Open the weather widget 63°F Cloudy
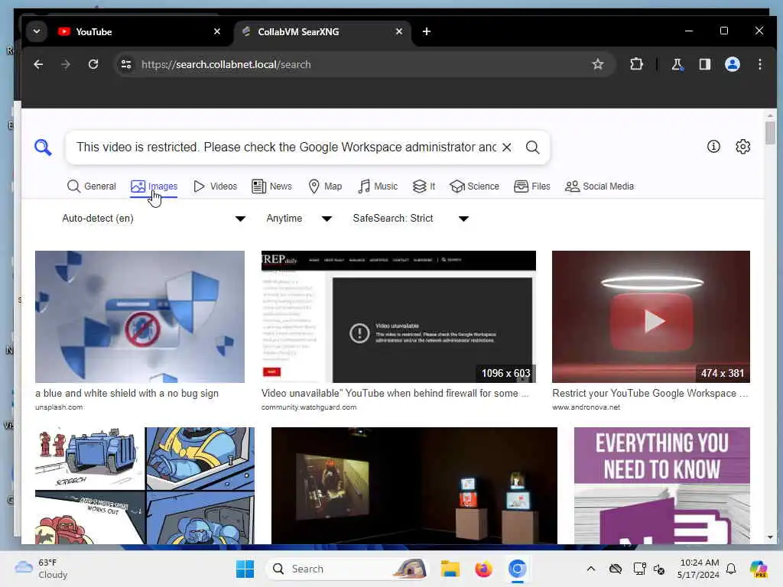 (41, 569)
